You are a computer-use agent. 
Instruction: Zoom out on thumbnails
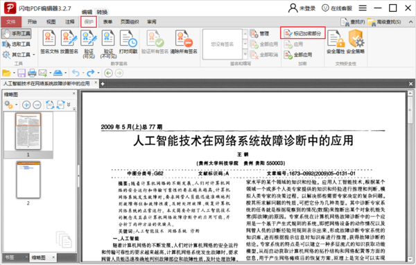[37, 105]
